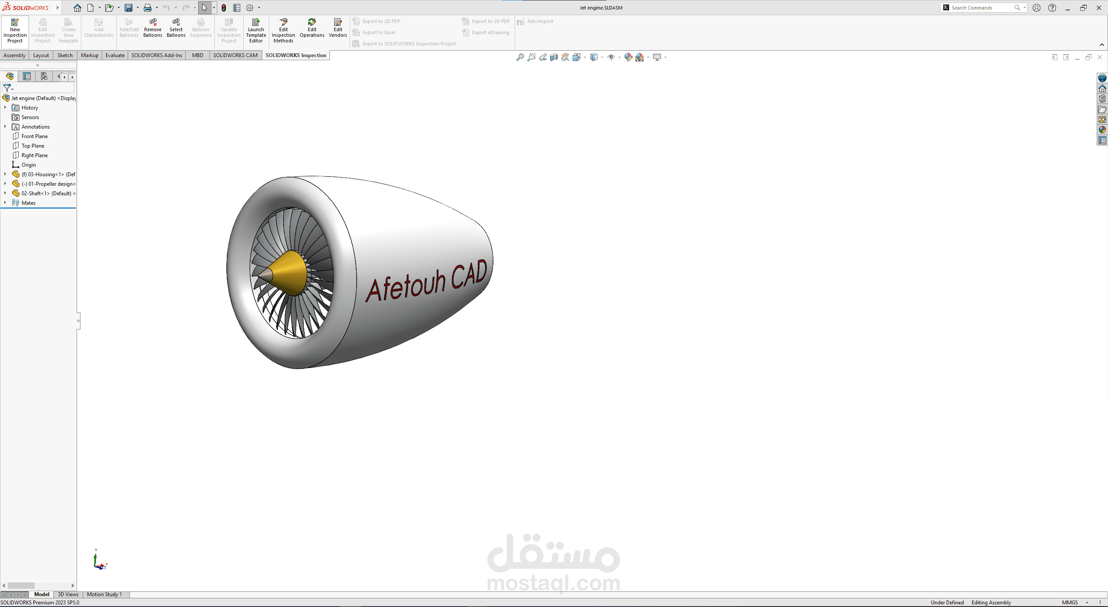This screenshot has width=1108, height=607.
Task: Click the Print icon
Action: click(148, 8)
